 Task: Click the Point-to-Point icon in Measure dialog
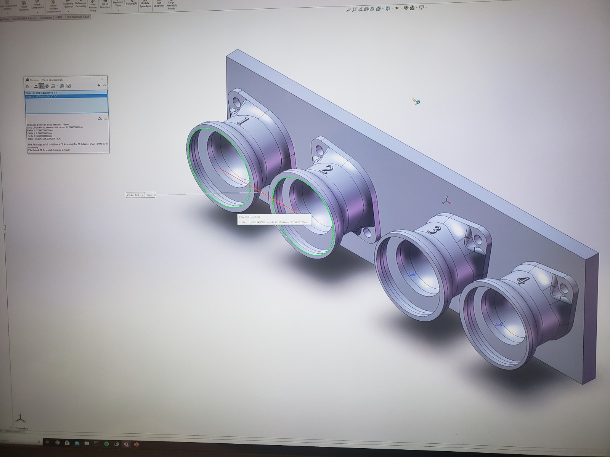[47, 86]
